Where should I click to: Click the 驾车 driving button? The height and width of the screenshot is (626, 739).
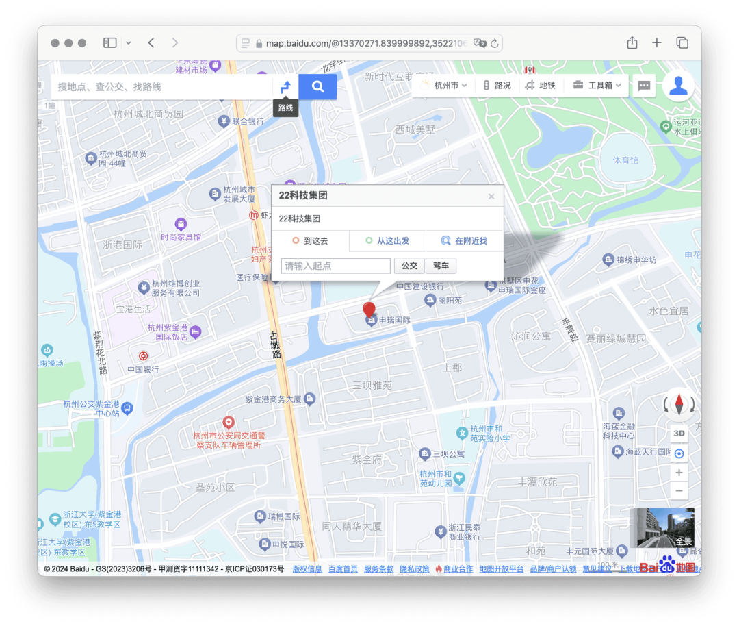tap(441, 266)
